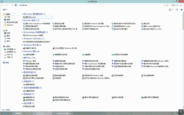Collapse the 电源选项 group
Screen dimensions: 184x115
[22, 94]
